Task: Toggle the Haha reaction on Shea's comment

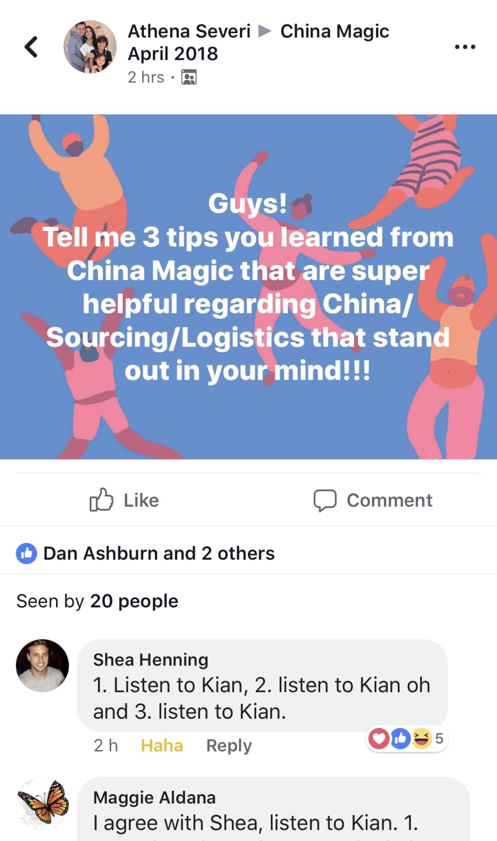Action: tap(162, 745)
